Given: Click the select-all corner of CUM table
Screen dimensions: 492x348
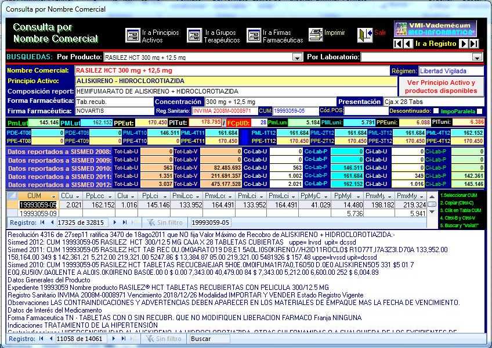Looking at the screenshot, I should tap(12, 196).
